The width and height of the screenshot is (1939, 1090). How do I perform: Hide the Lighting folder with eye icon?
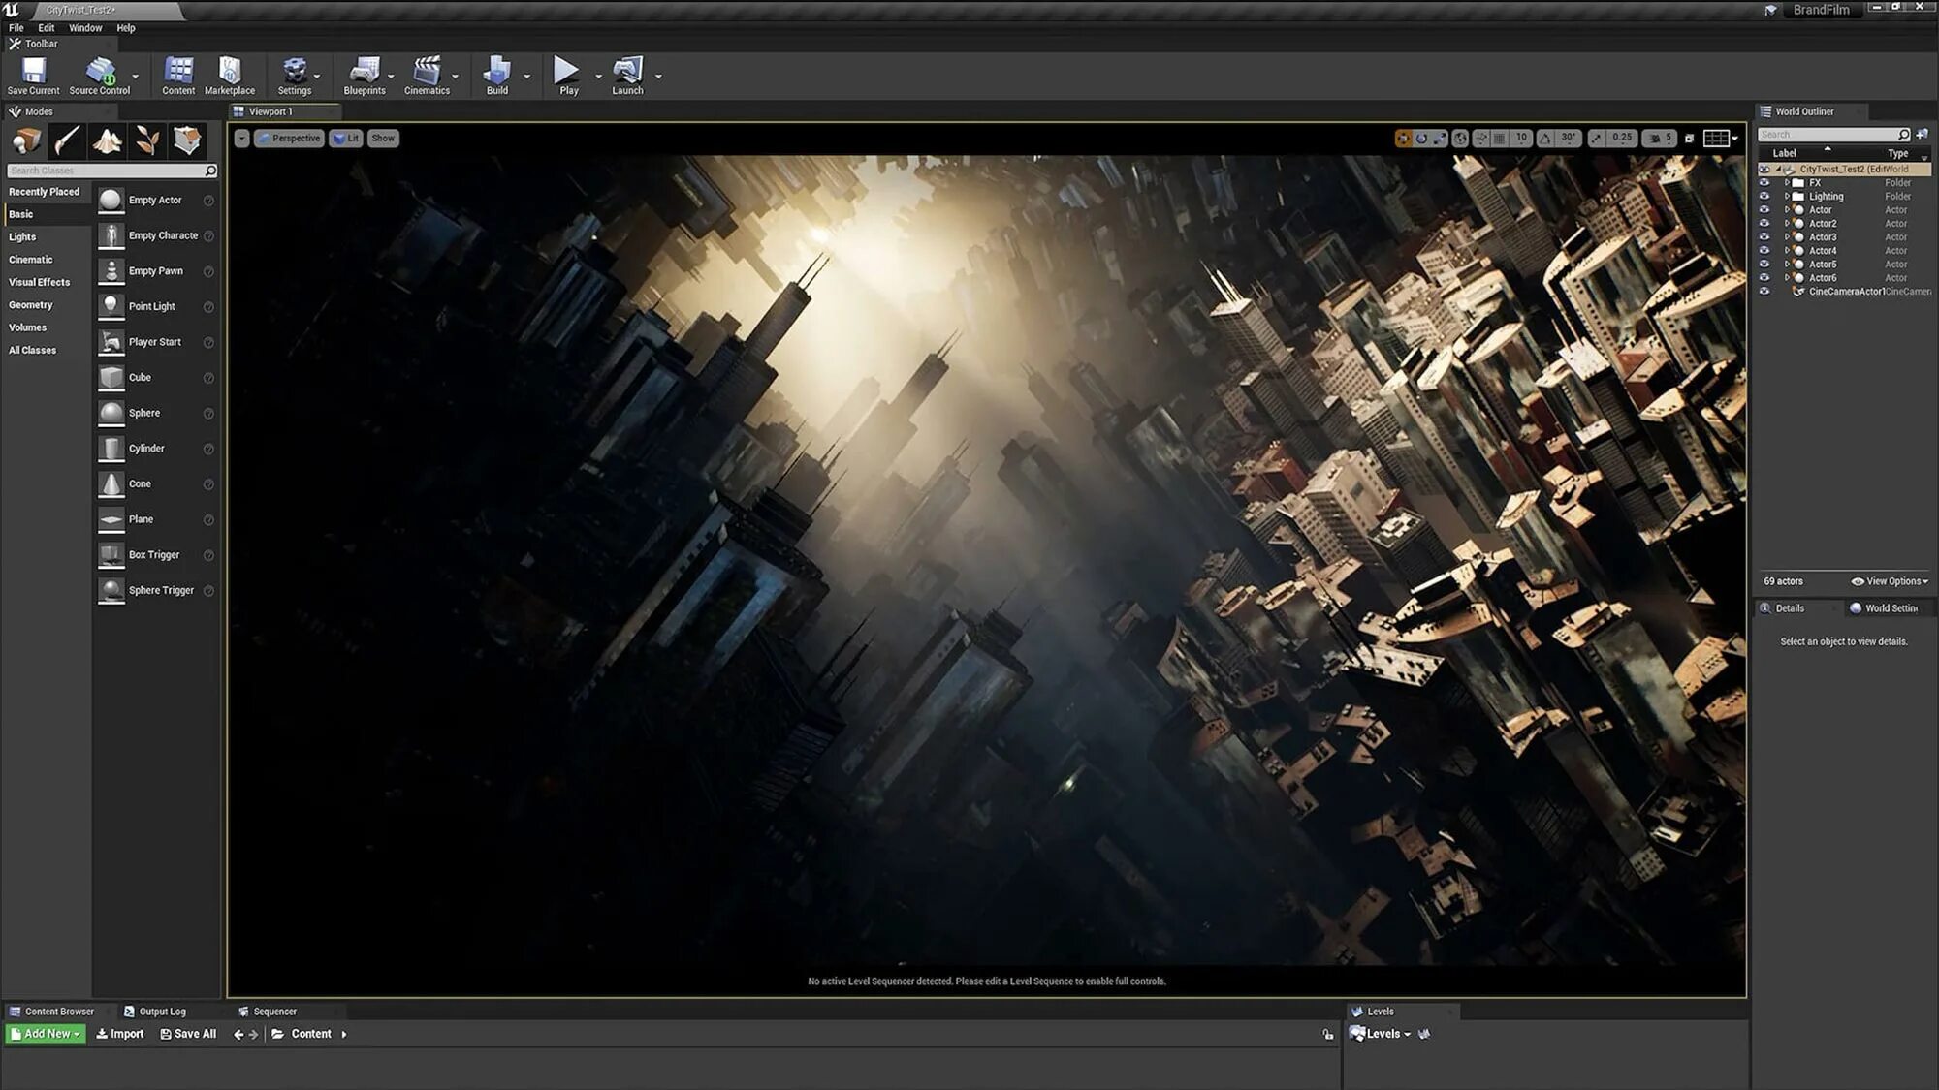pos(1764,196)
